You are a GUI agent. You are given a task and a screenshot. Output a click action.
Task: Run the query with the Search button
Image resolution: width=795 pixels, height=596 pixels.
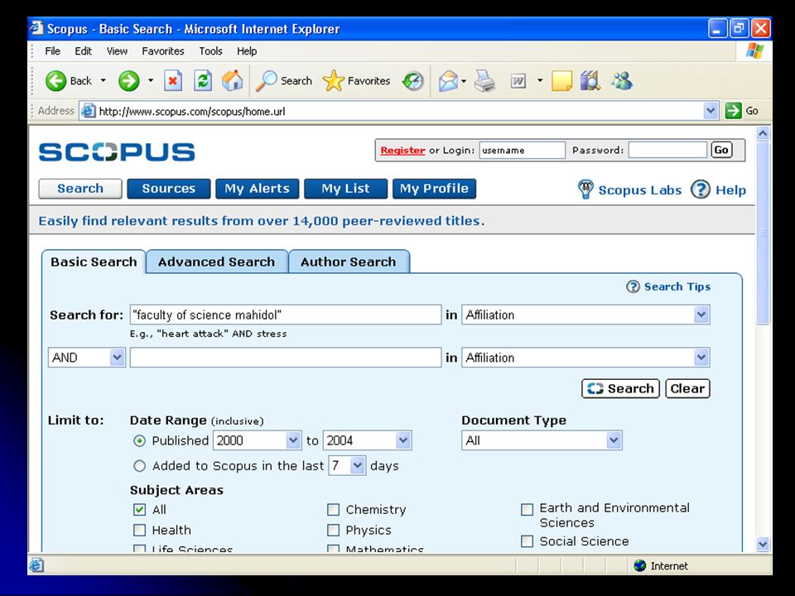(x=620, y=389)
